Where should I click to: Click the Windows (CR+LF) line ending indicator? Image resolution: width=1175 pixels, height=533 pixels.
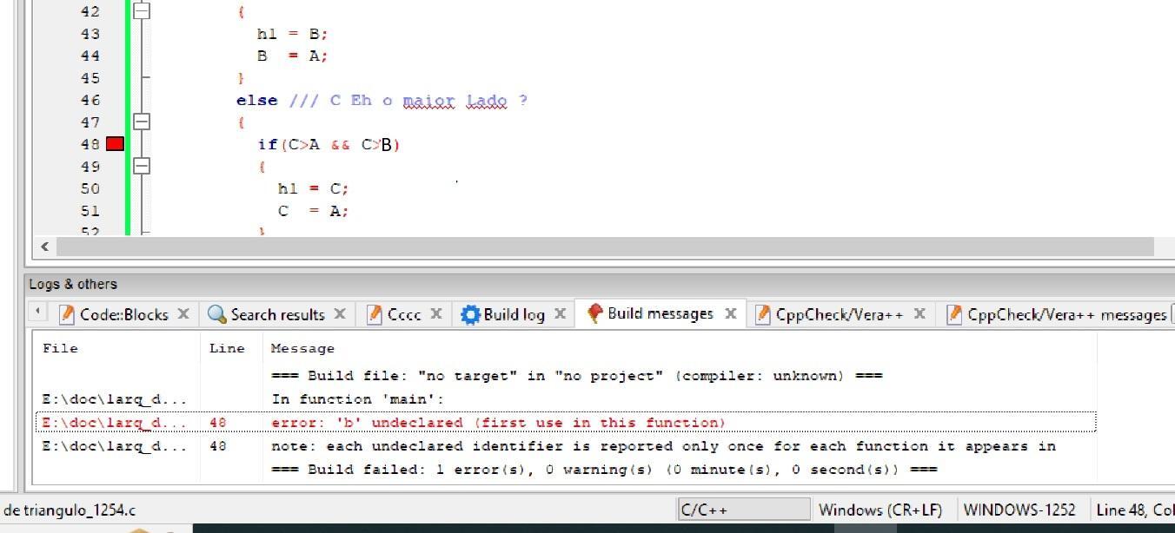click(880, 510)
